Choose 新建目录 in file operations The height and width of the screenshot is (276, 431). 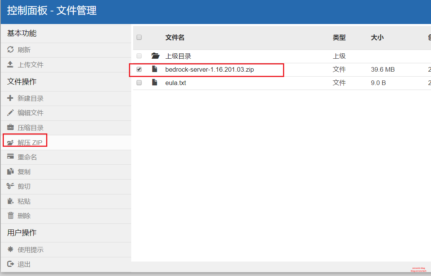coord(31,98)
